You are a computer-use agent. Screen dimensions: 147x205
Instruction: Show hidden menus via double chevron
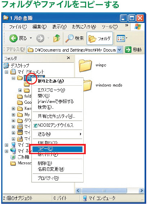pos(127,25)
